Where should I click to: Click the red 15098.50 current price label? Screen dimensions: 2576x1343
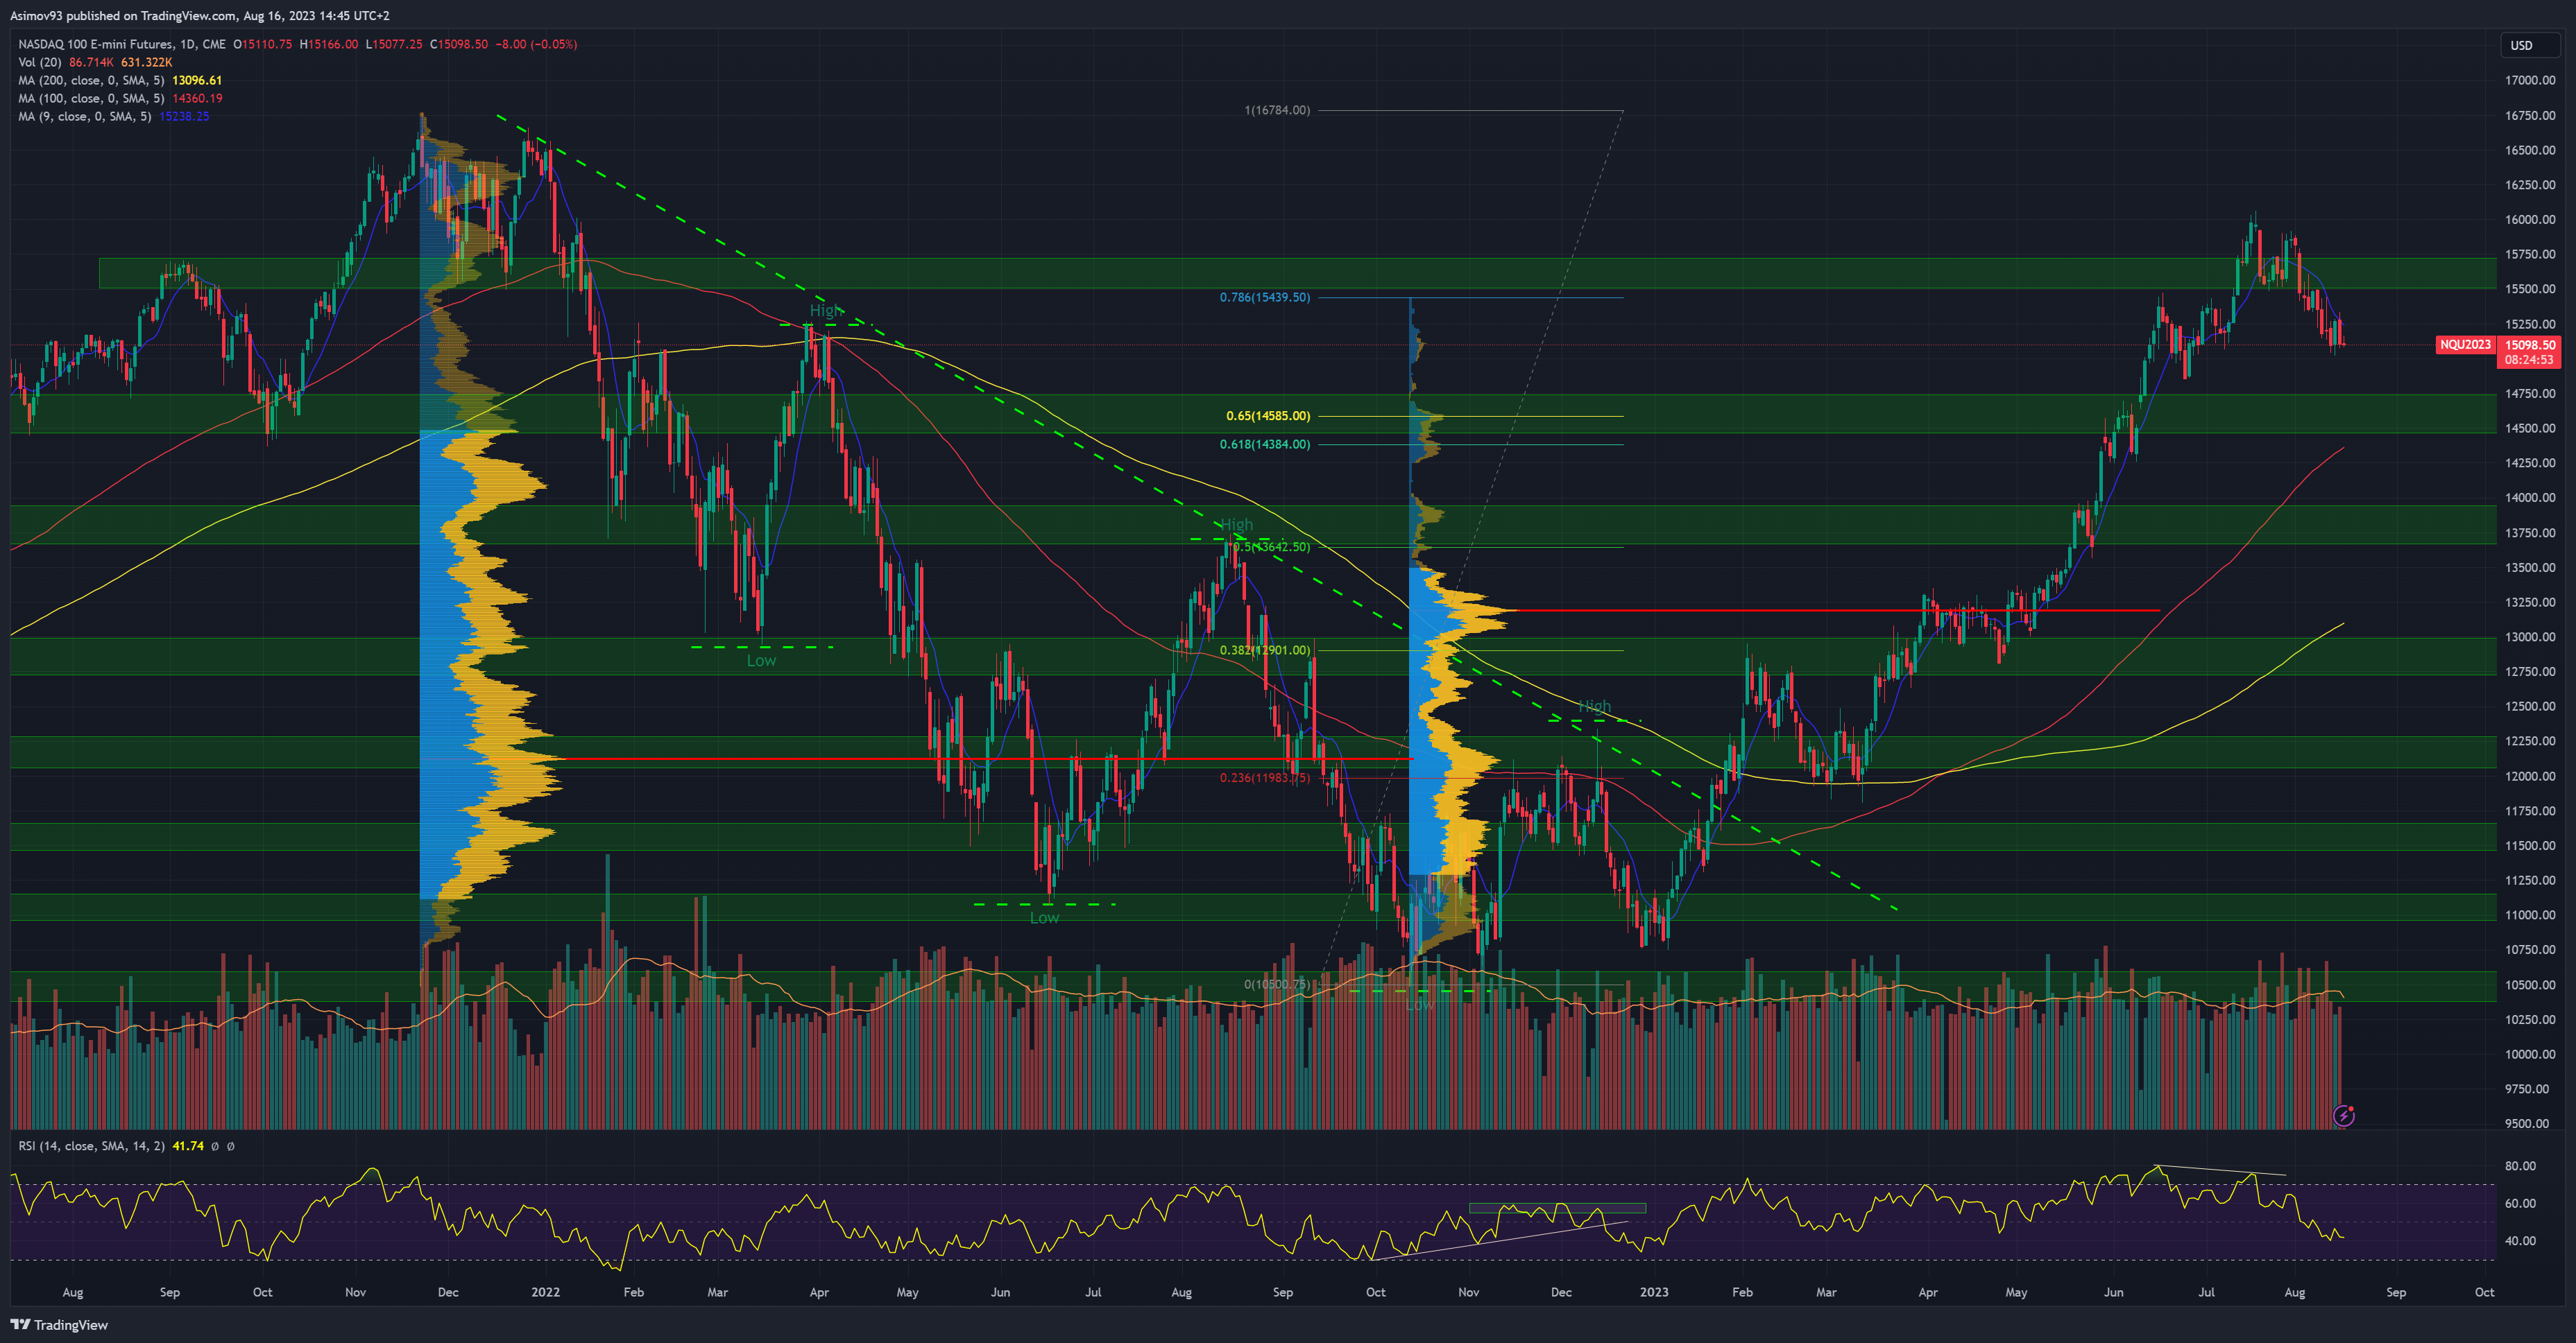[x=2529, y=345]
